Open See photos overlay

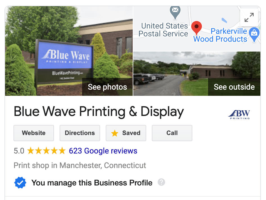pyautogui.click(x=107, y=87)
